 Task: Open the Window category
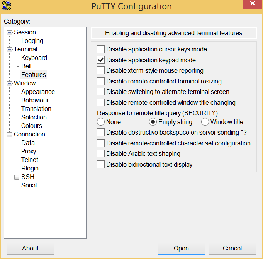(25, 83)
